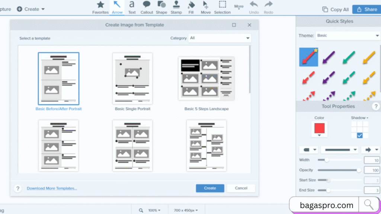381x214 pixels.
Task: Open the Create menu
Action: pos(31,9)
